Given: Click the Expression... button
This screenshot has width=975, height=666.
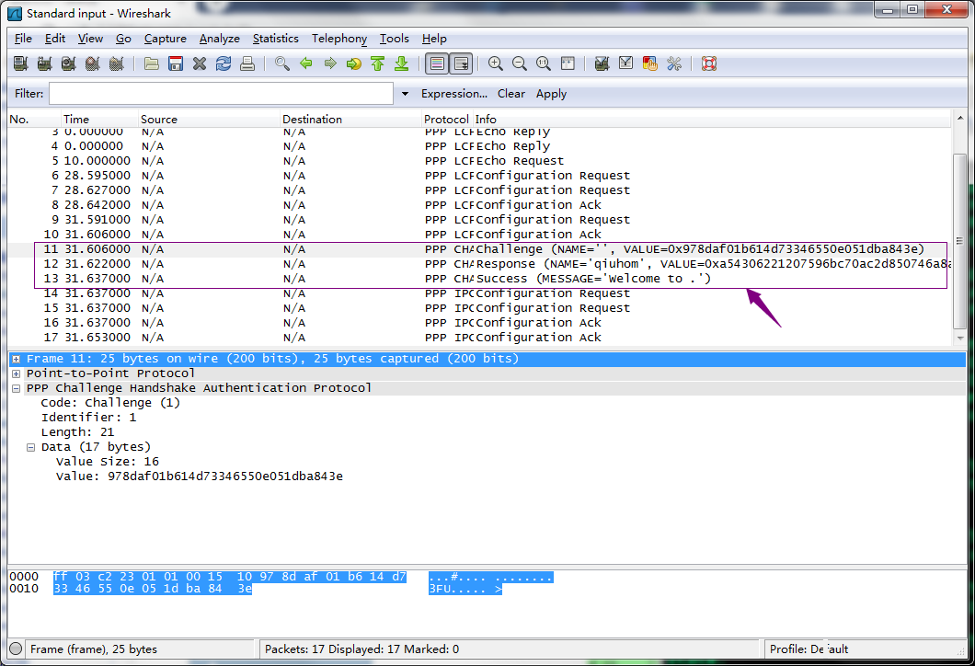Looking at the screenshot, I should click(453, 94).
